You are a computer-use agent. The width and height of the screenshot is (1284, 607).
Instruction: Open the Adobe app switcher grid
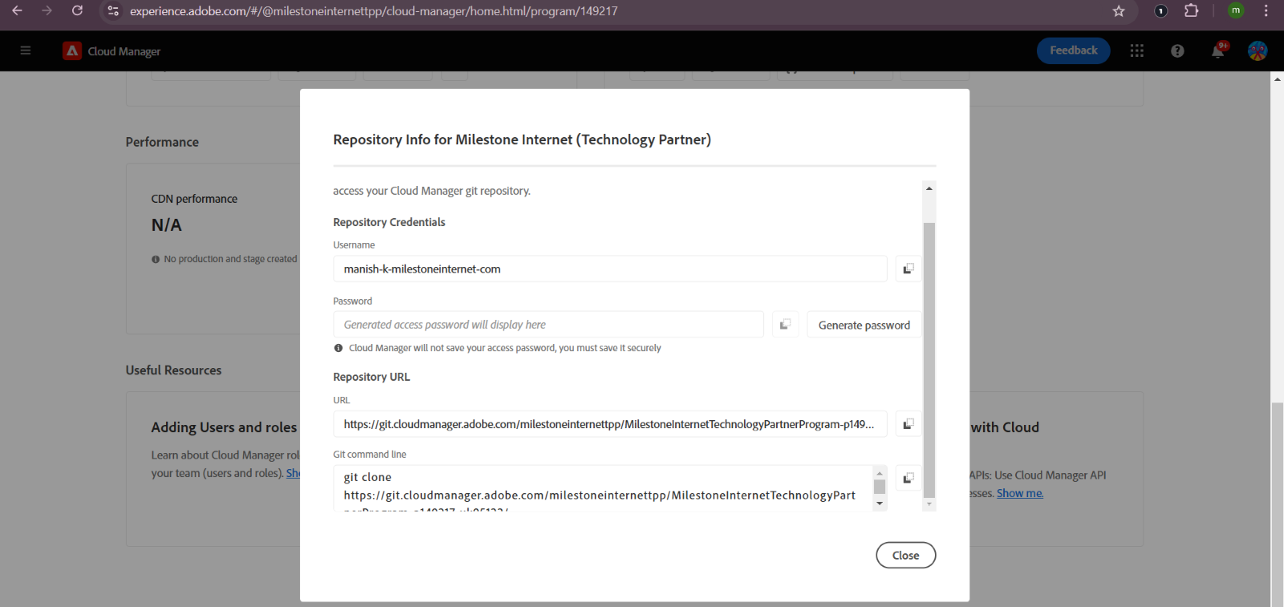1136,51
